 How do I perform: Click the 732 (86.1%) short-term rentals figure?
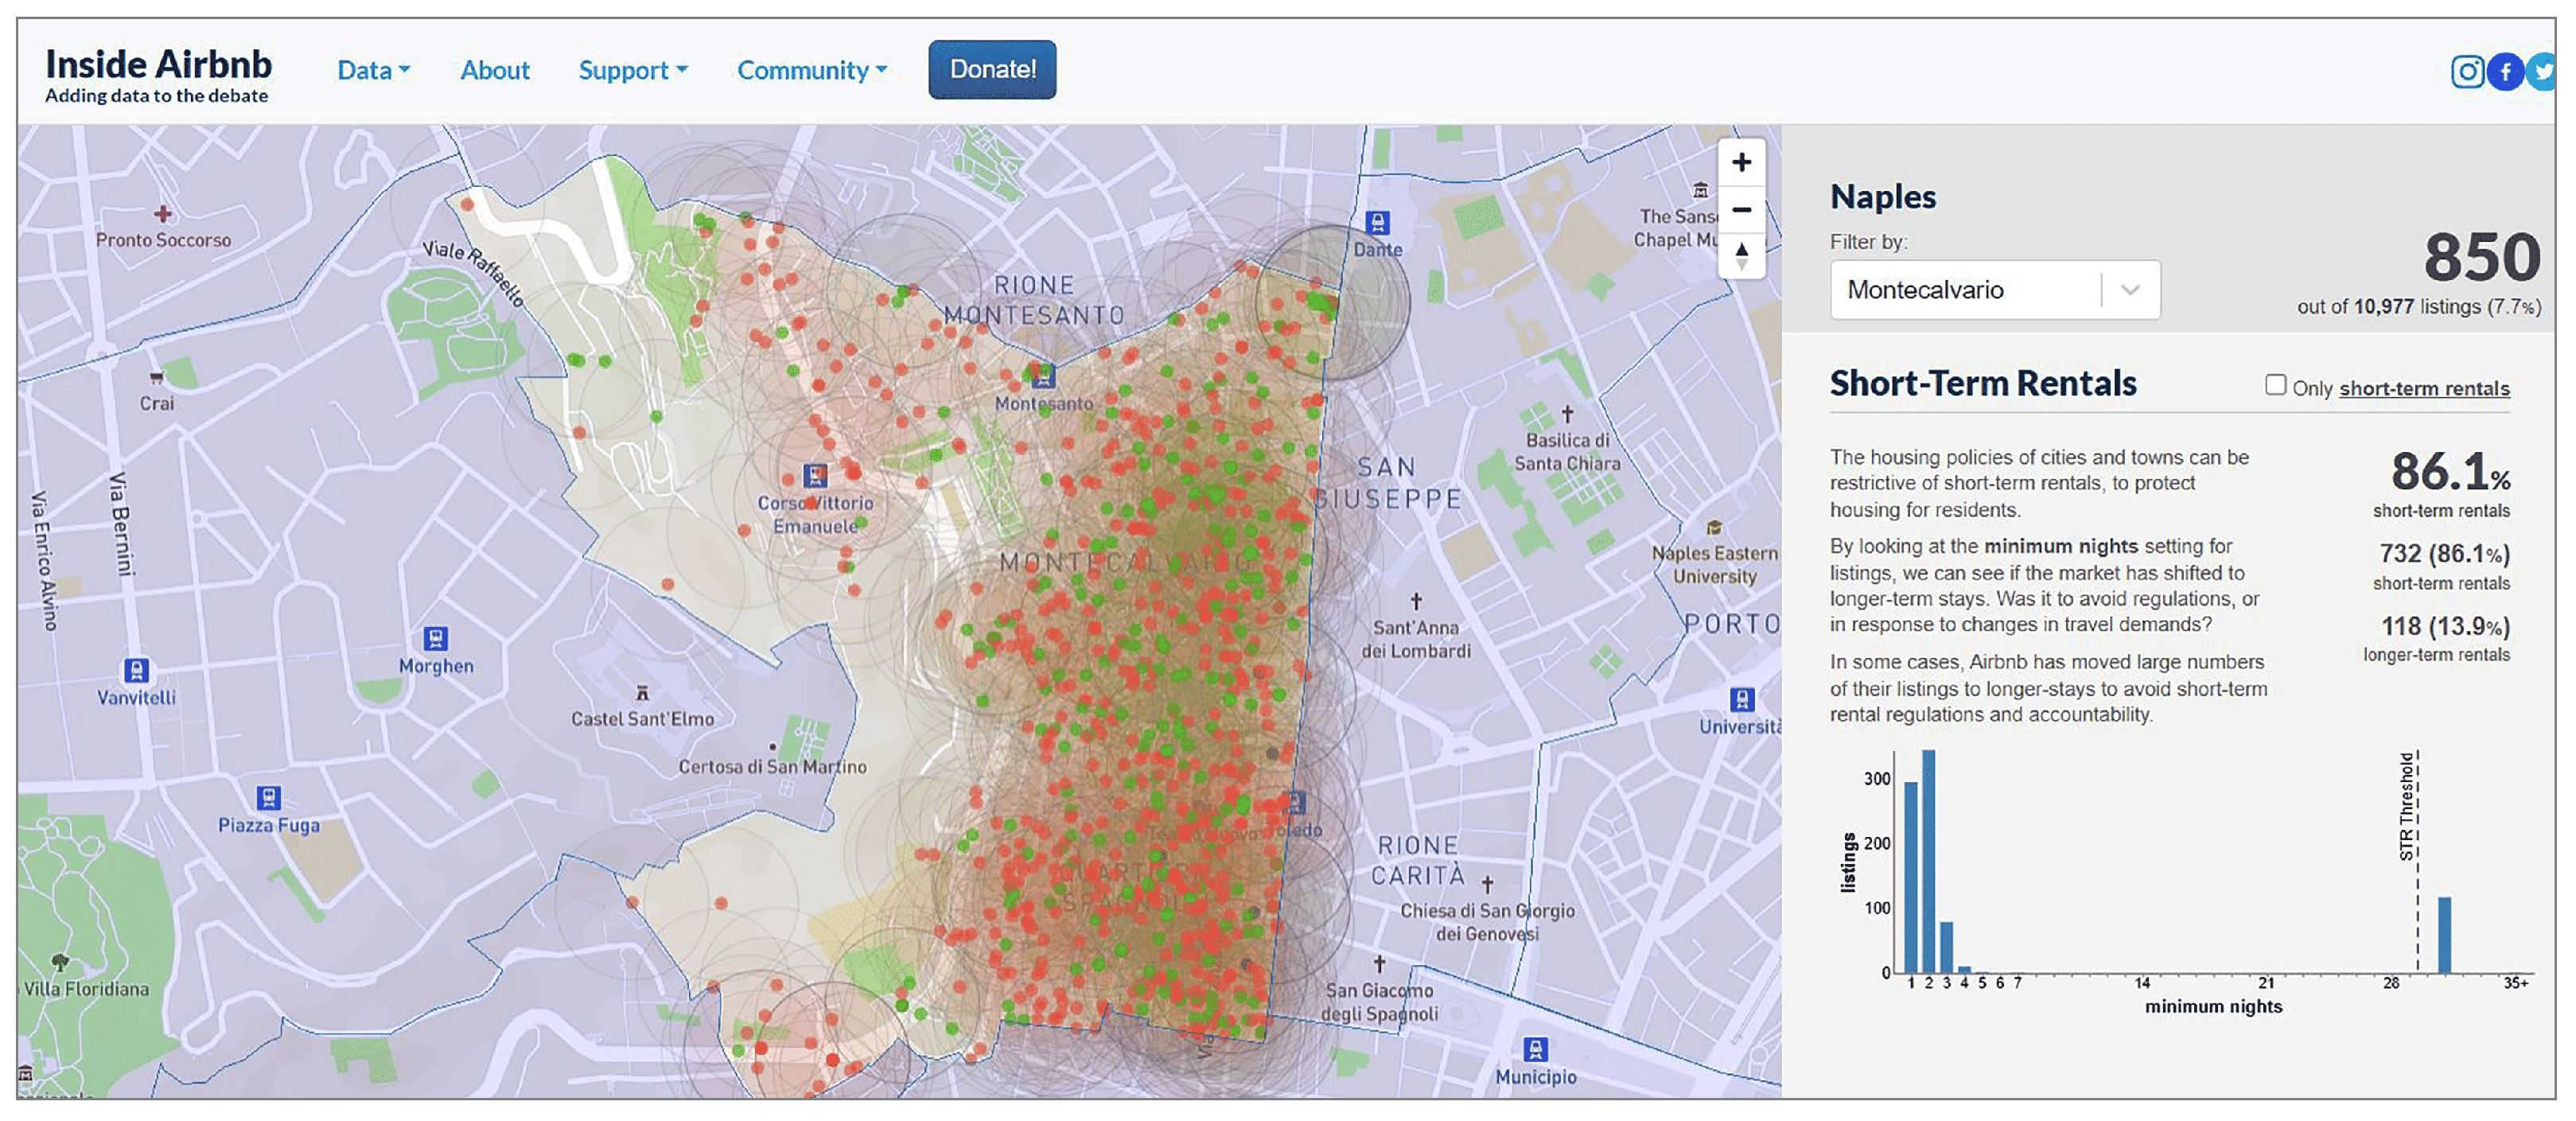(2443, 554)
